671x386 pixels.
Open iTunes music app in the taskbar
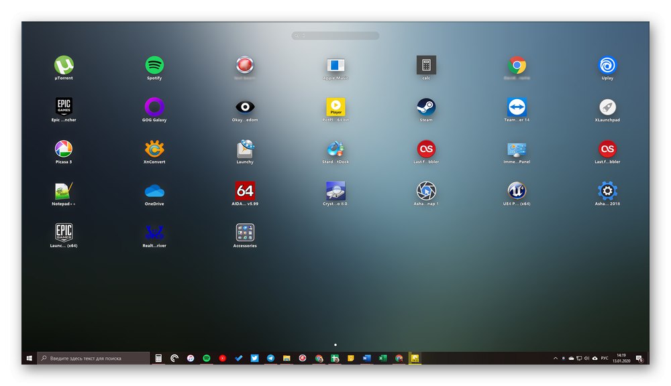(x=191, y=359)
